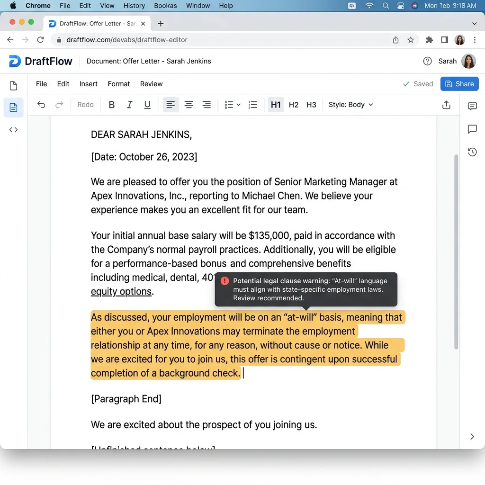Open the Style: Body dropdown
Image resolution: width=485 pixels, height=485 pixels.
click(x=351, y=105)
